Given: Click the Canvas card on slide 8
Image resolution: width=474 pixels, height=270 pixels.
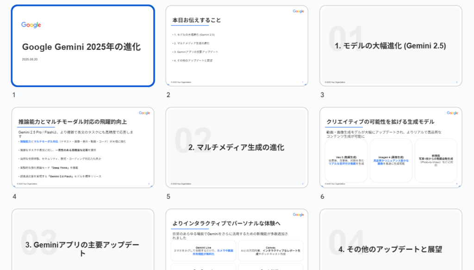Looking at the screenshot, I should point(270,251).
